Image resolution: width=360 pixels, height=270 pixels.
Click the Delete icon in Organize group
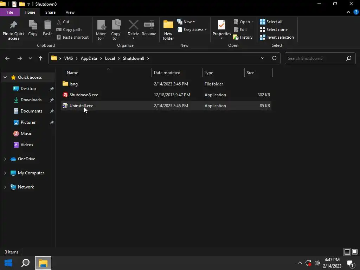click(x=133, y=25)
